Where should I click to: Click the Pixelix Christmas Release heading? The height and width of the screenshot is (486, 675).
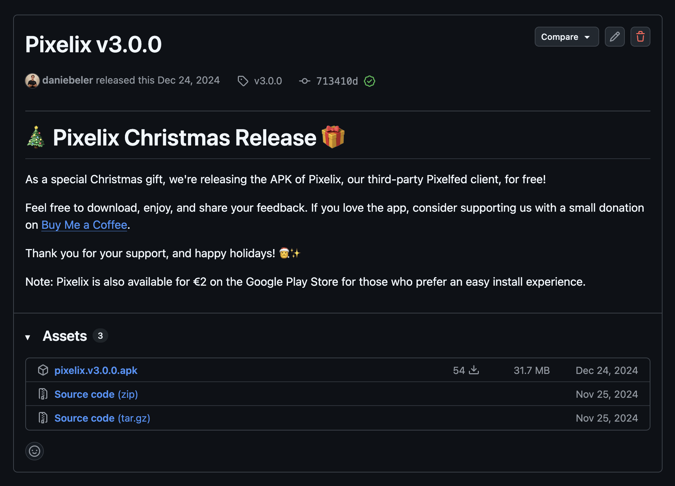click(x=184, y=137)
